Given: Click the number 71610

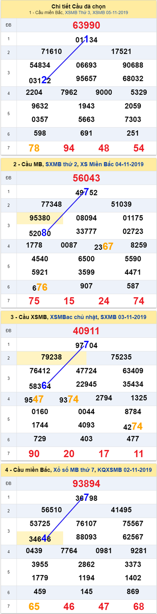Looking at the screenshot, I should (51, 51).
